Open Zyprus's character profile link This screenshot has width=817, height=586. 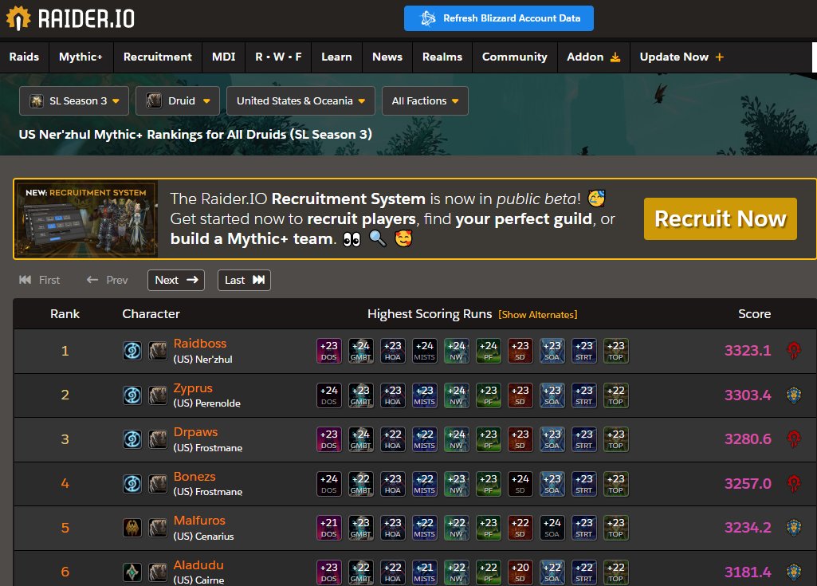pos(194,387)
